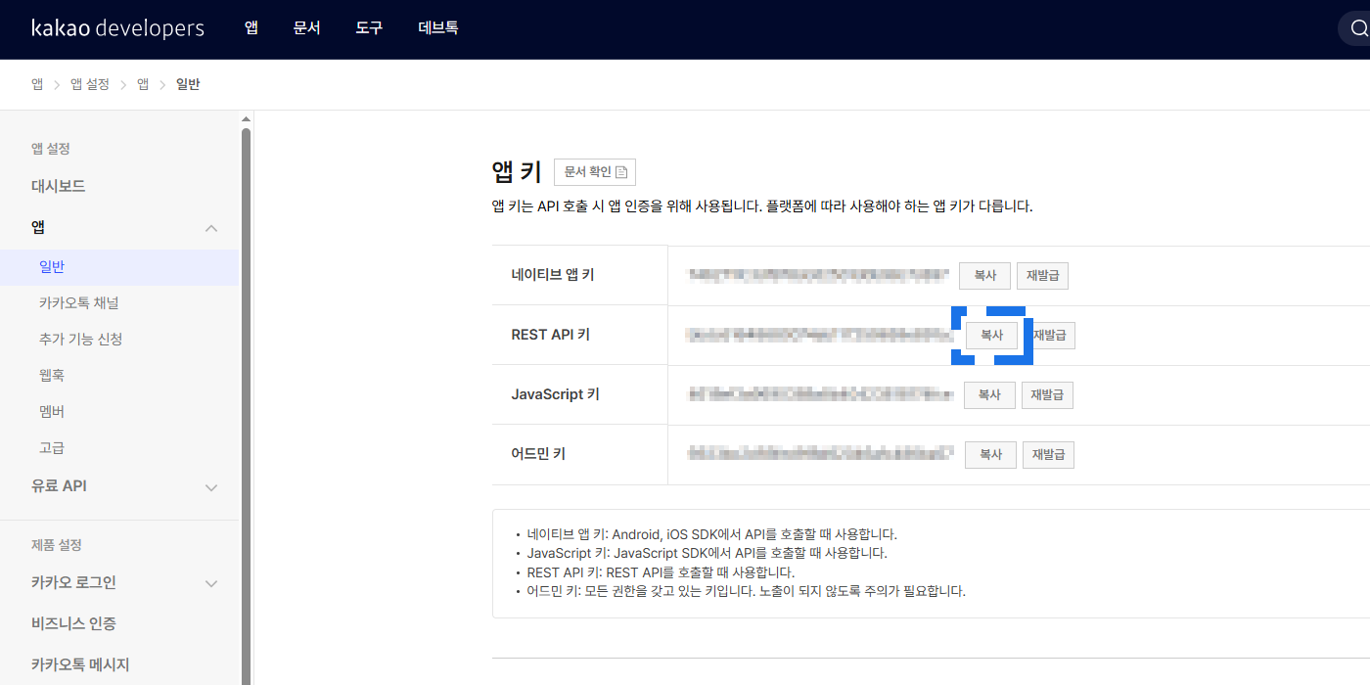Click the REST API 키 row label

551,335
